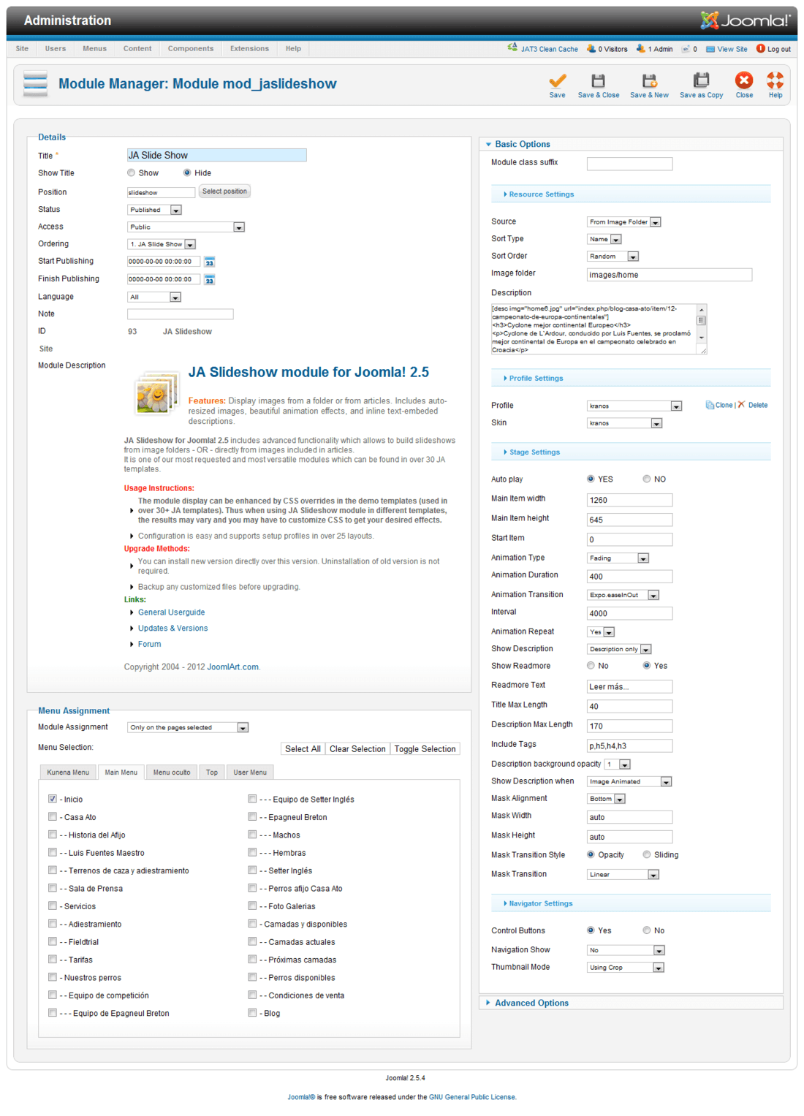
Task: Switch to the Kunena Menu tab
Action: (x=68, y=773)
